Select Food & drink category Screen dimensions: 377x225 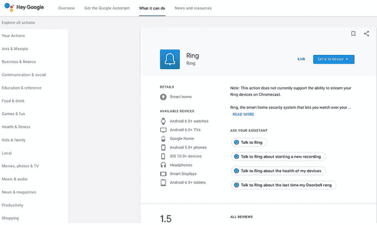coord(13,101)
